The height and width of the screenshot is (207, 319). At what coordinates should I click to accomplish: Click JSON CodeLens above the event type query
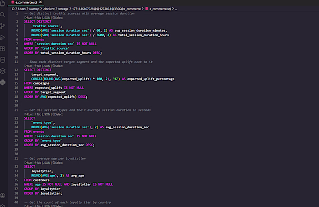click(46, 114)
